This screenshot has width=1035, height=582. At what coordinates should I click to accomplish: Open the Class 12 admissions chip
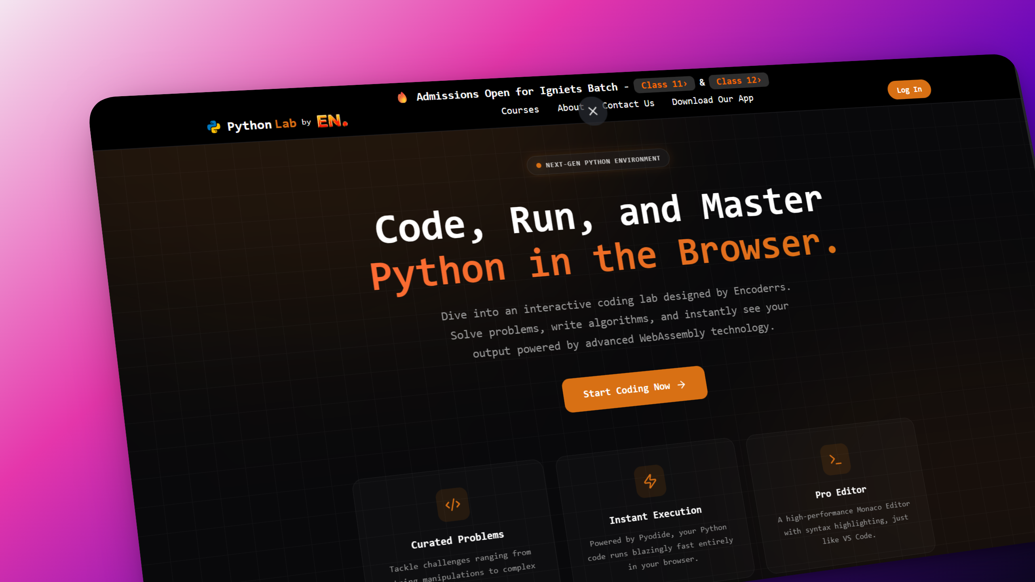point(739,80)
